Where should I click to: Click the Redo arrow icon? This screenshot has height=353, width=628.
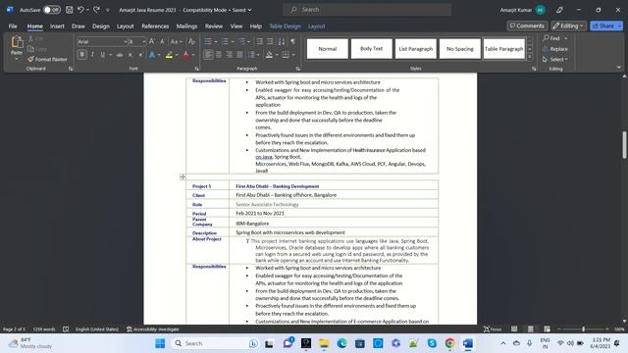[96, 10]
